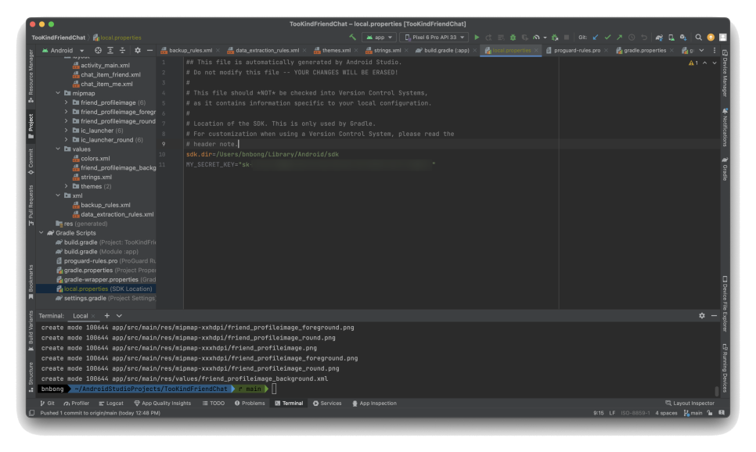Toggle the Gradle side panel on right
The image size is (756, 452).
725,169
